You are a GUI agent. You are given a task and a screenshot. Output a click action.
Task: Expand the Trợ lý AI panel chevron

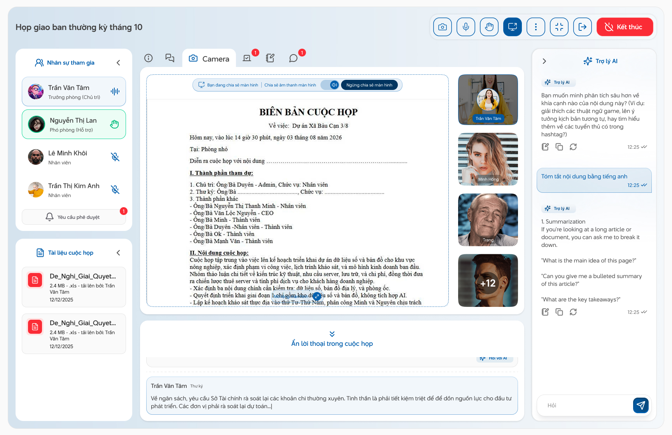point(544,61)
